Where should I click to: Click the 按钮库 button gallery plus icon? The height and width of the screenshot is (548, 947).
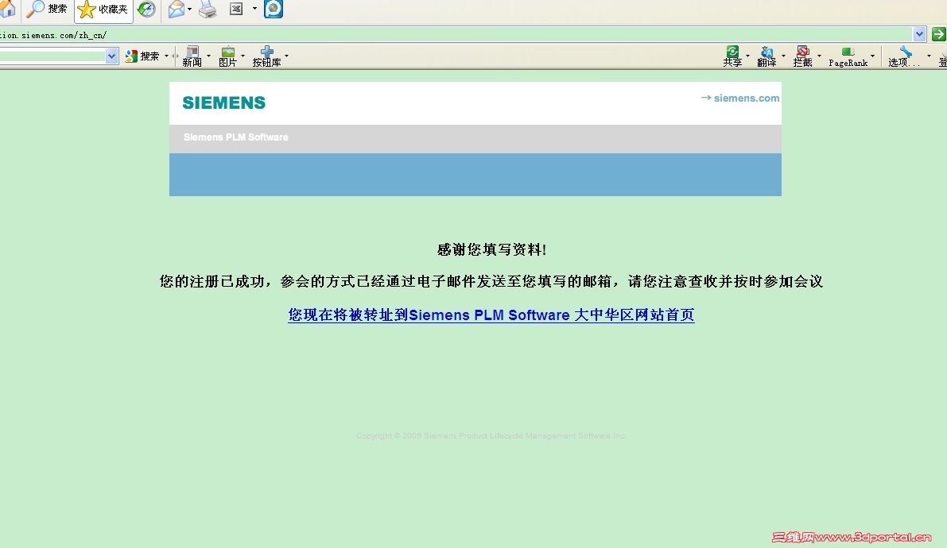(x=266, y=56)
